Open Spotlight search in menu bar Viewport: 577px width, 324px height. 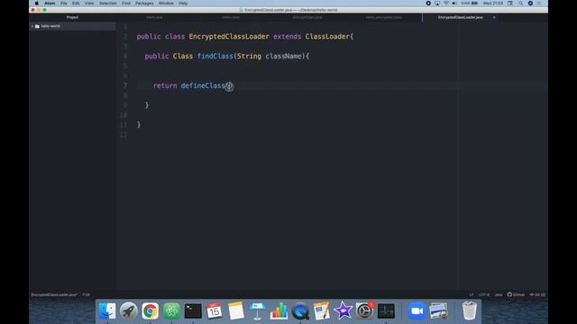coord(521,4)
